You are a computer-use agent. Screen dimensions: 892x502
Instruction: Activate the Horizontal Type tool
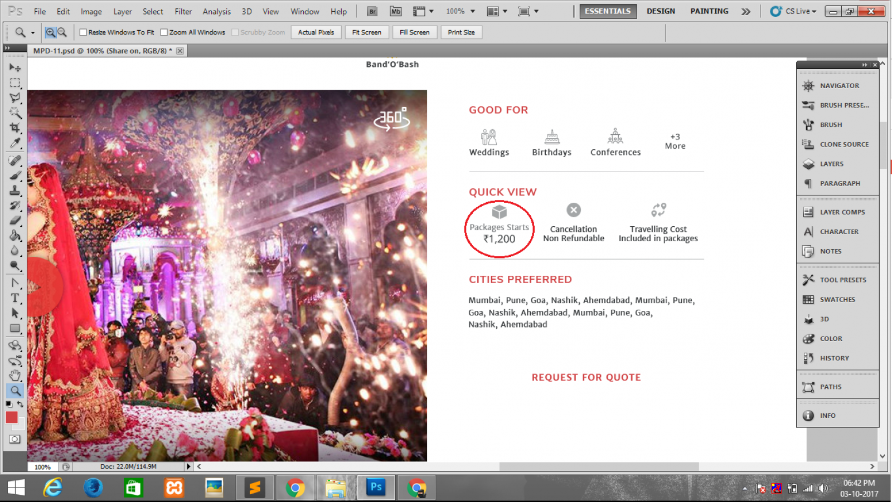click(15, 298)
